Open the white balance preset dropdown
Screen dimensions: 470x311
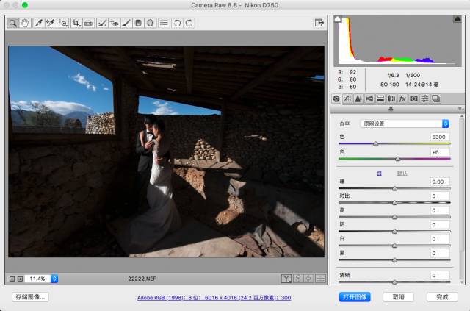pos(405,124)
